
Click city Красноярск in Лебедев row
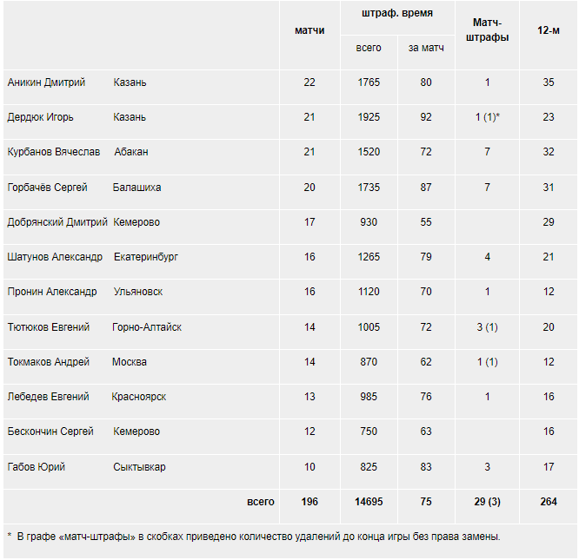(139, 396)
